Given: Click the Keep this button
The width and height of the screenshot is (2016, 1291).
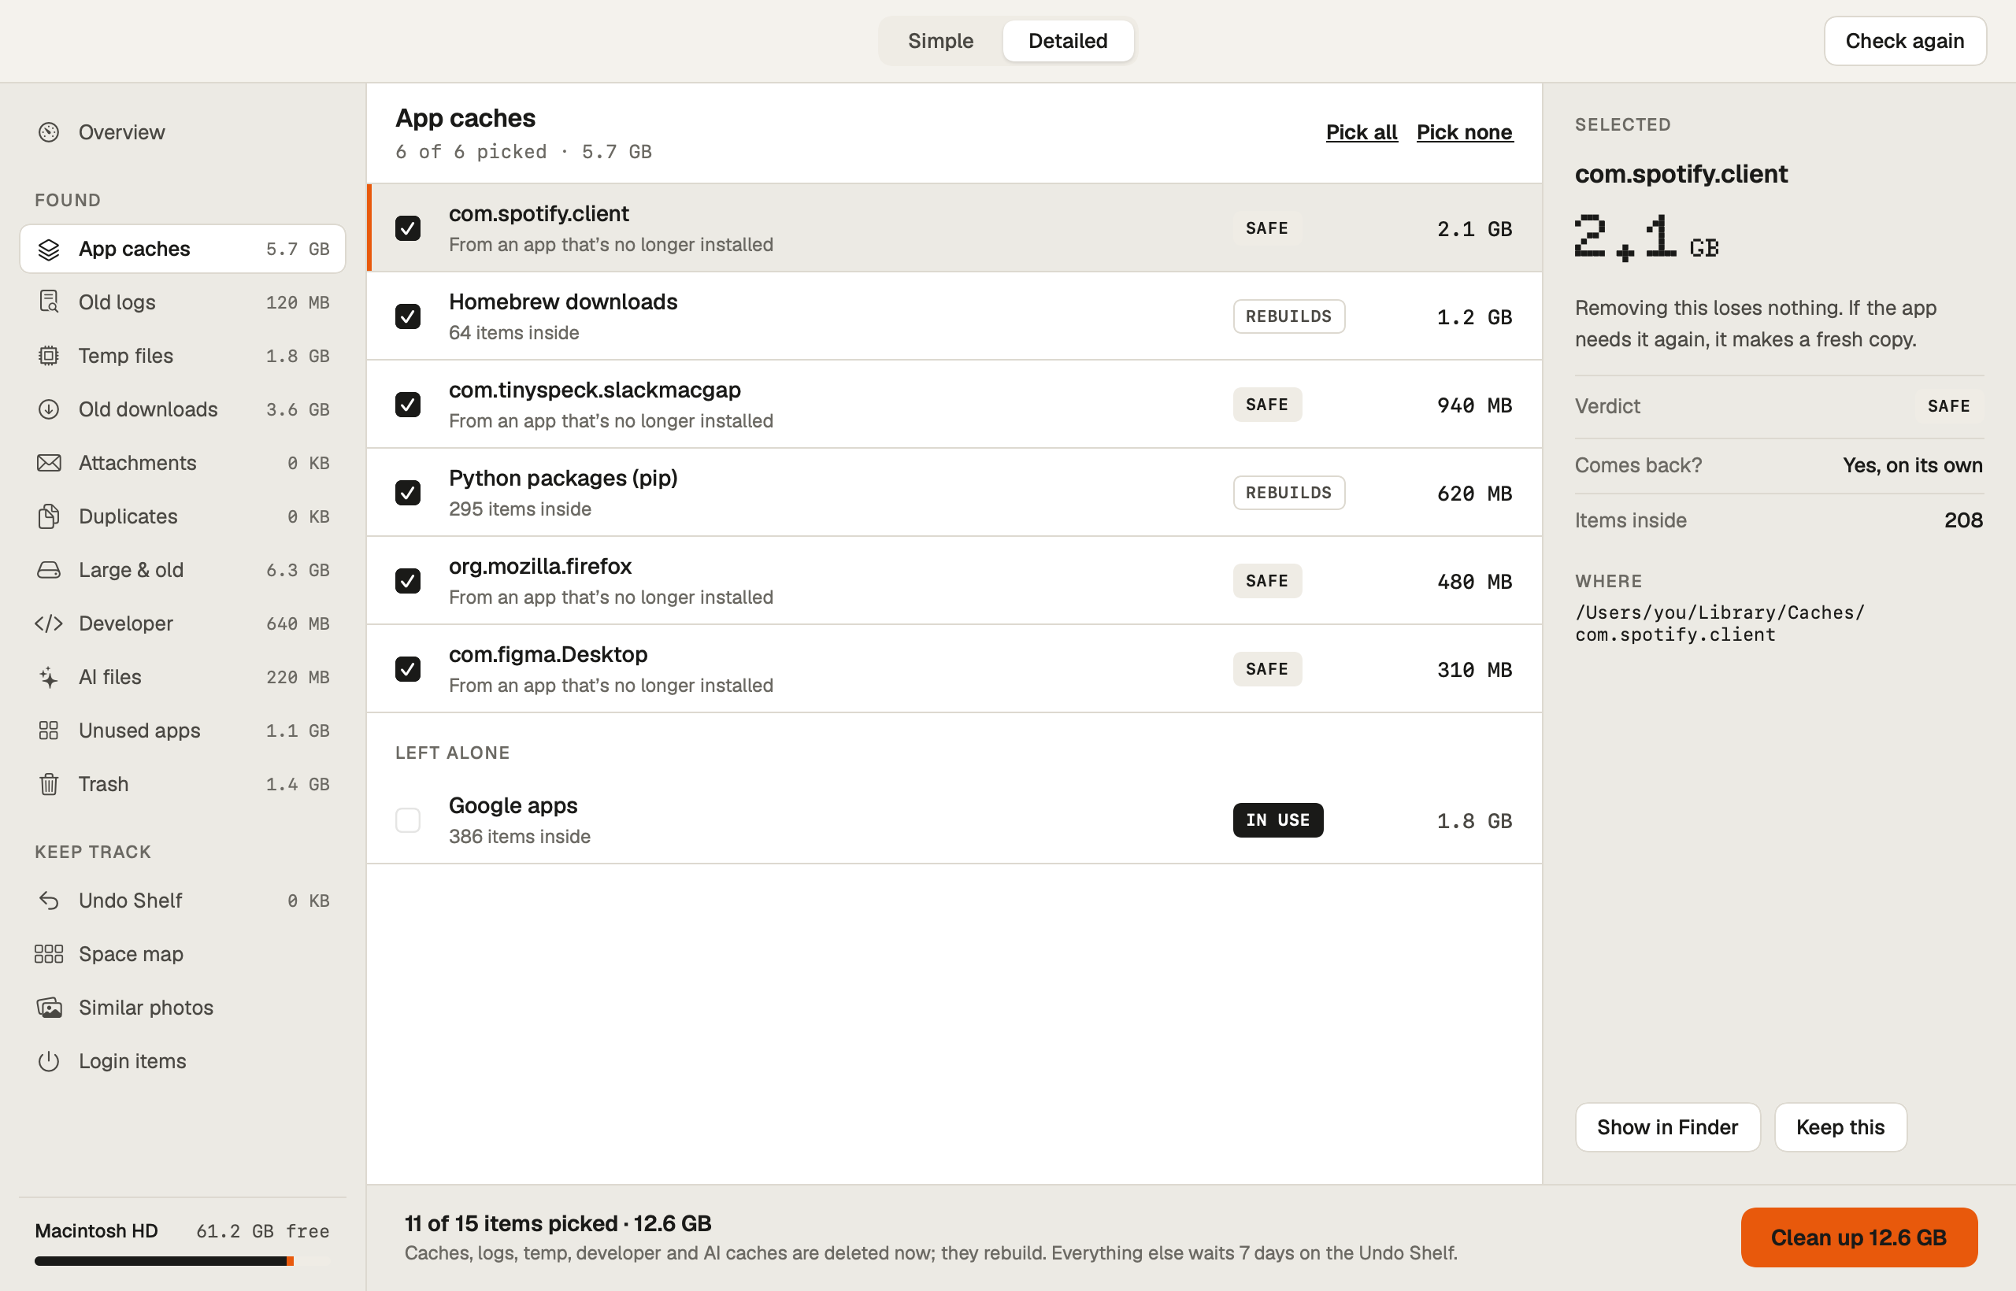Looking at the screenshot, I should pyautogui.click(x=1840, y=1127).
